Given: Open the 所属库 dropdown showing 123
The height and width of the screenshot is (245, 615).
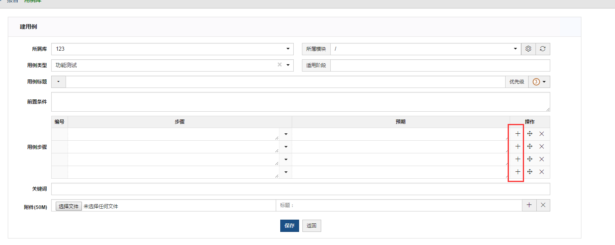Looking at the screenshot, I should coord(172,49).
